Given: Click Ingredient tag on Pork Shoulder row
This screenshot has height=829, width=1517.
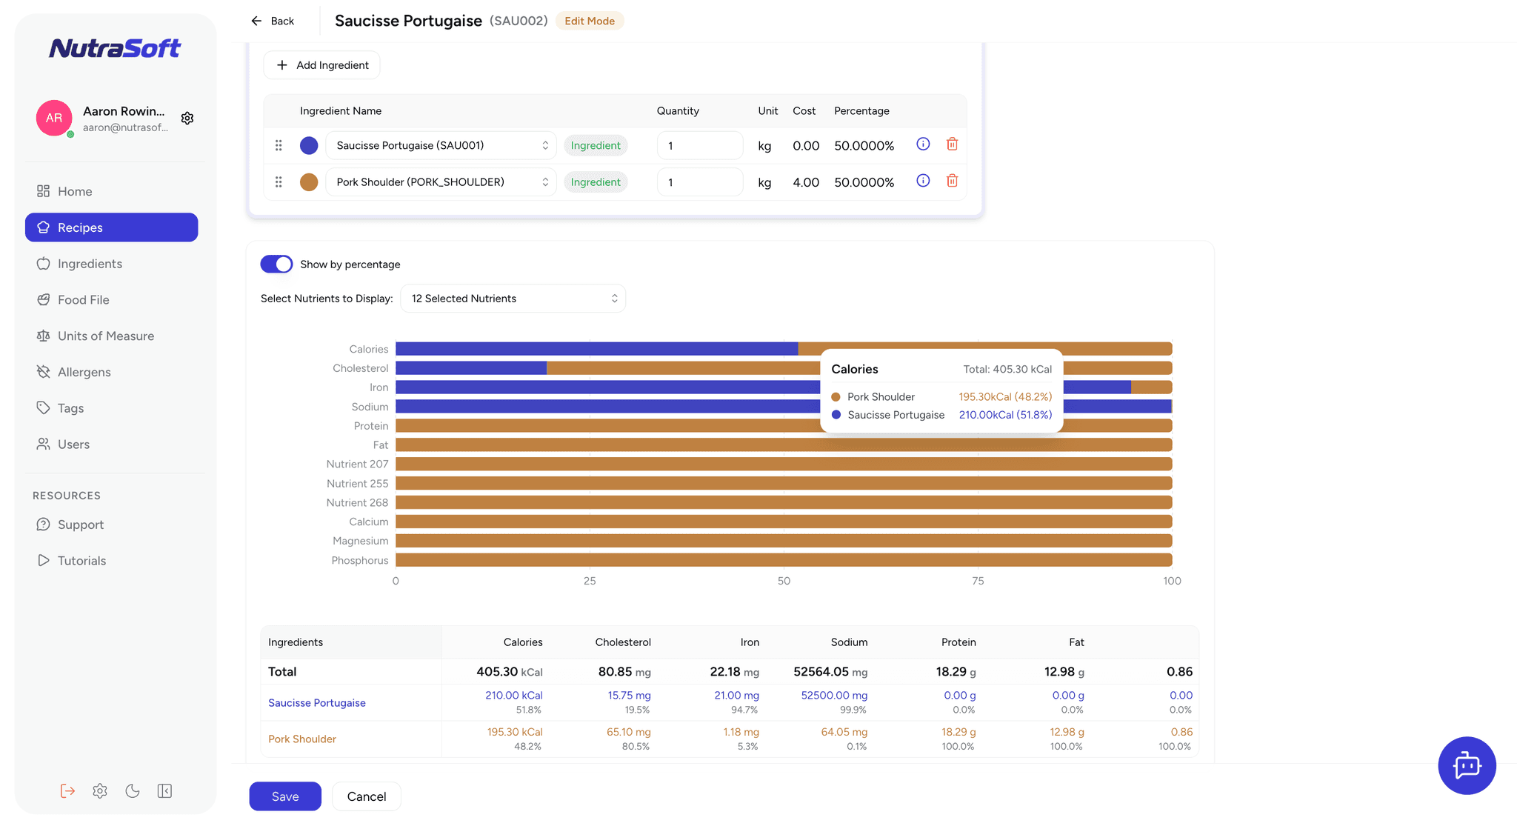Looking at the screenshot, I should (596, 182).
